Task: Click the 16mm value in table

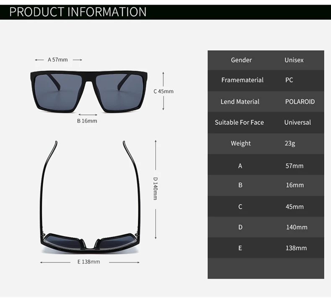Action: pos(295,185)
